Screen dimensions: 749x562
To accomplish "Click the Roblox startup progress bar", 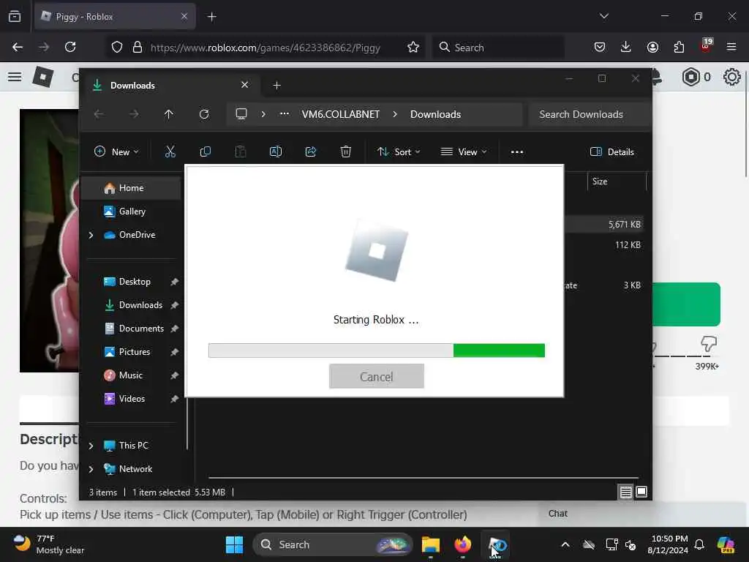I will tap(377, 351).
